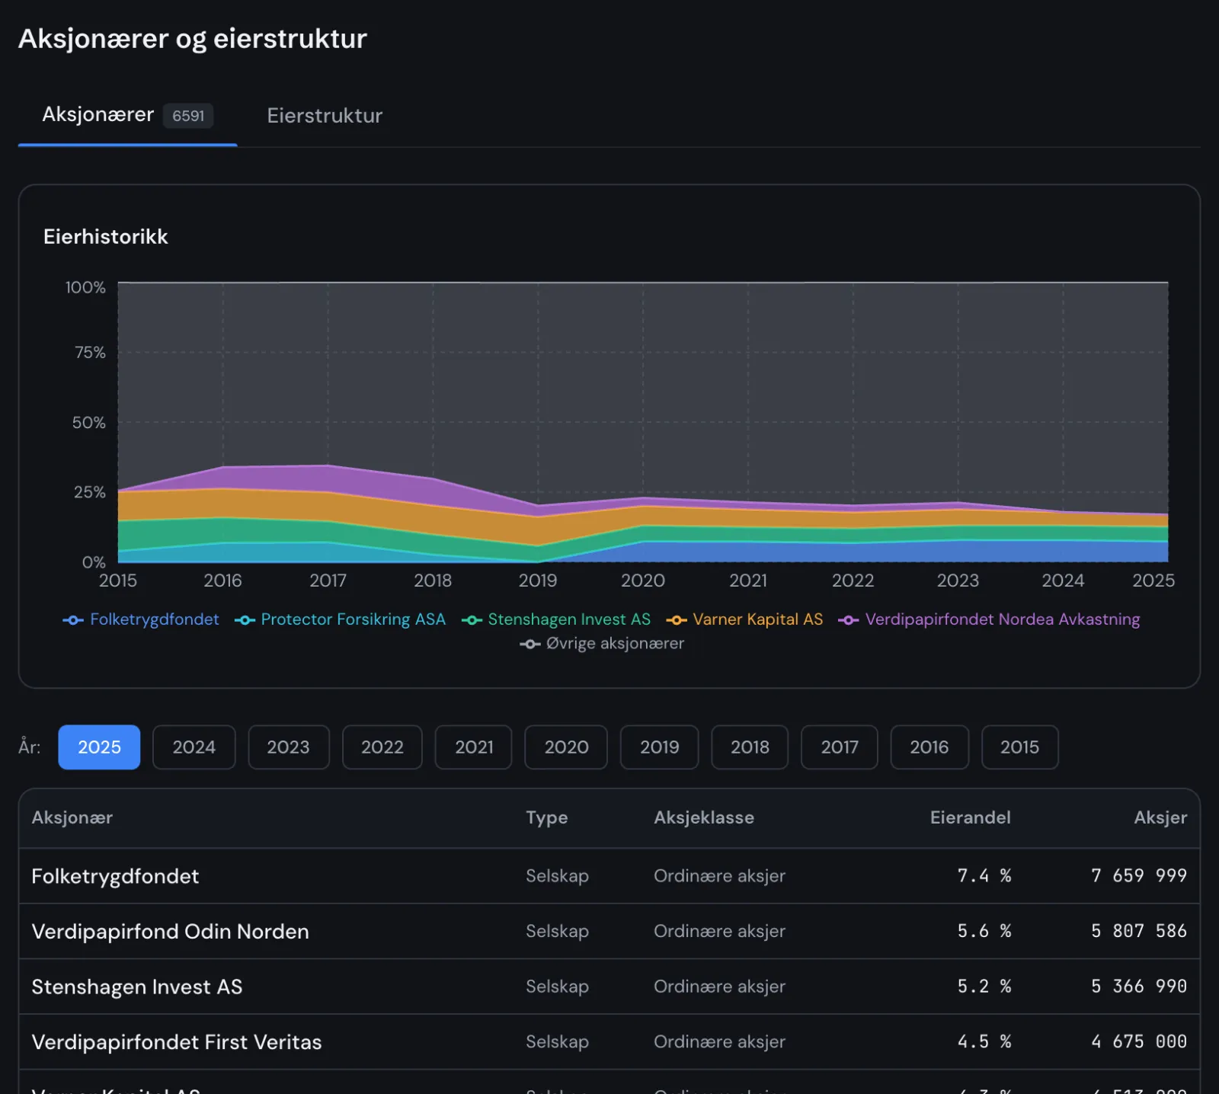Click share count 5 366 990

1139,987
